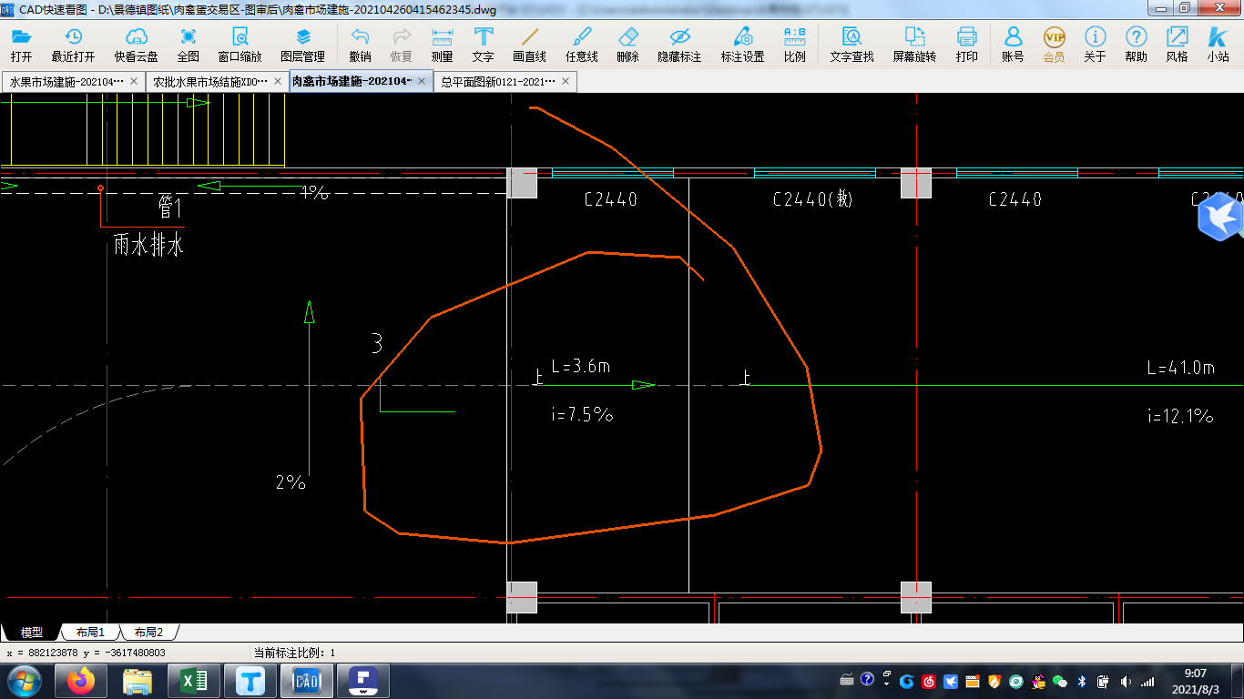
Task: Toggle 隐藏标注 hide annotations eye
Action: [679, 44]
